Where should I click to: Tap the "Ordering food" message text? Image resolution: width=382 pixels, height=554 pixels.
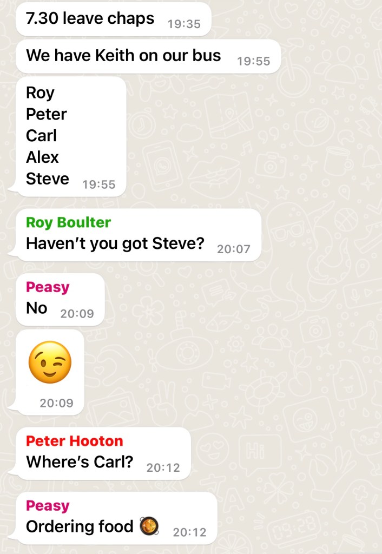(79, 526)
